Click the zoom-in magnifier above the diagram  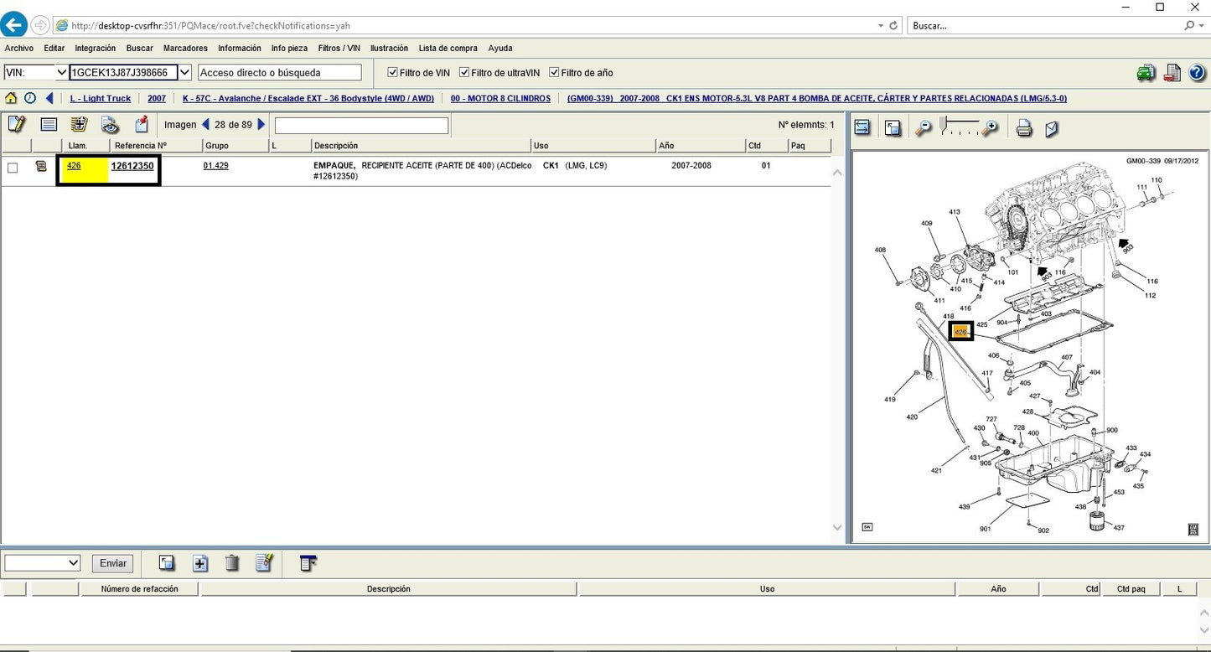[991, 128]
